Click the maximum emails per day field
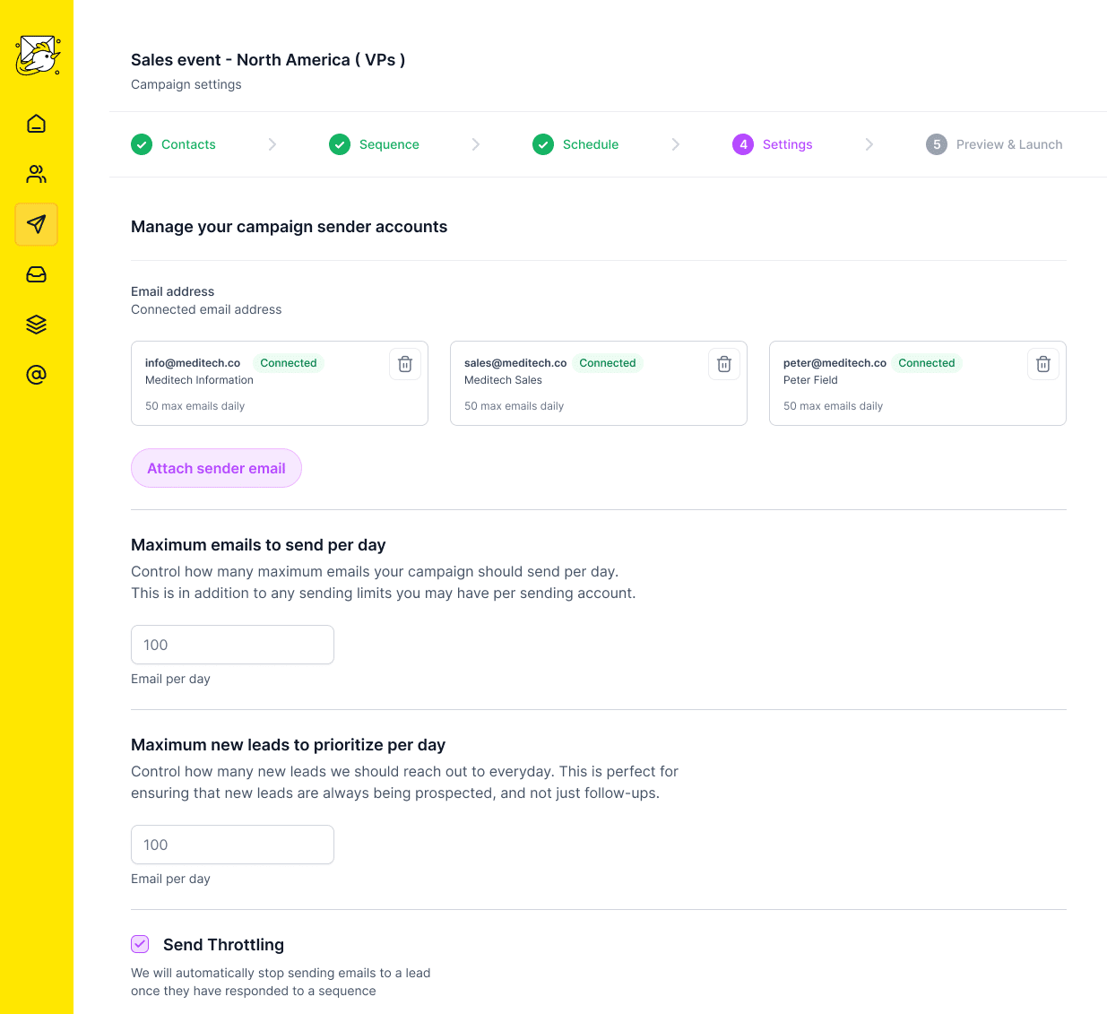This screenshot has height=1014, width=1107. [x=232, y=645]
